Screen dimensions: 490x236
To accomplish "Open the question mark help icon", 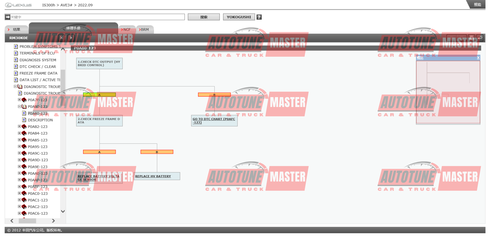I will (259, 17).
